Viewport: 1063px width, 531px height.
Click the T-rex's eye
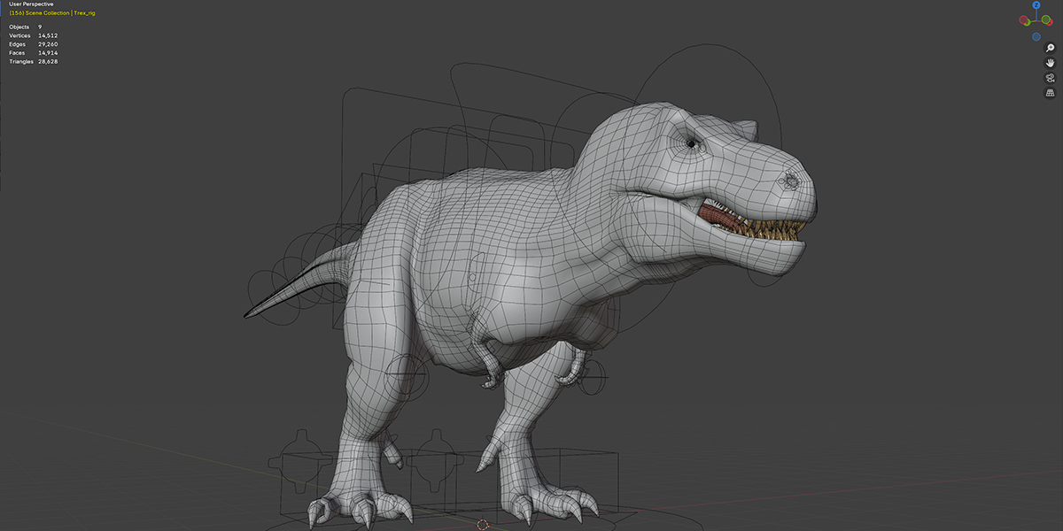pyautogui.click(x=689, y=141)
